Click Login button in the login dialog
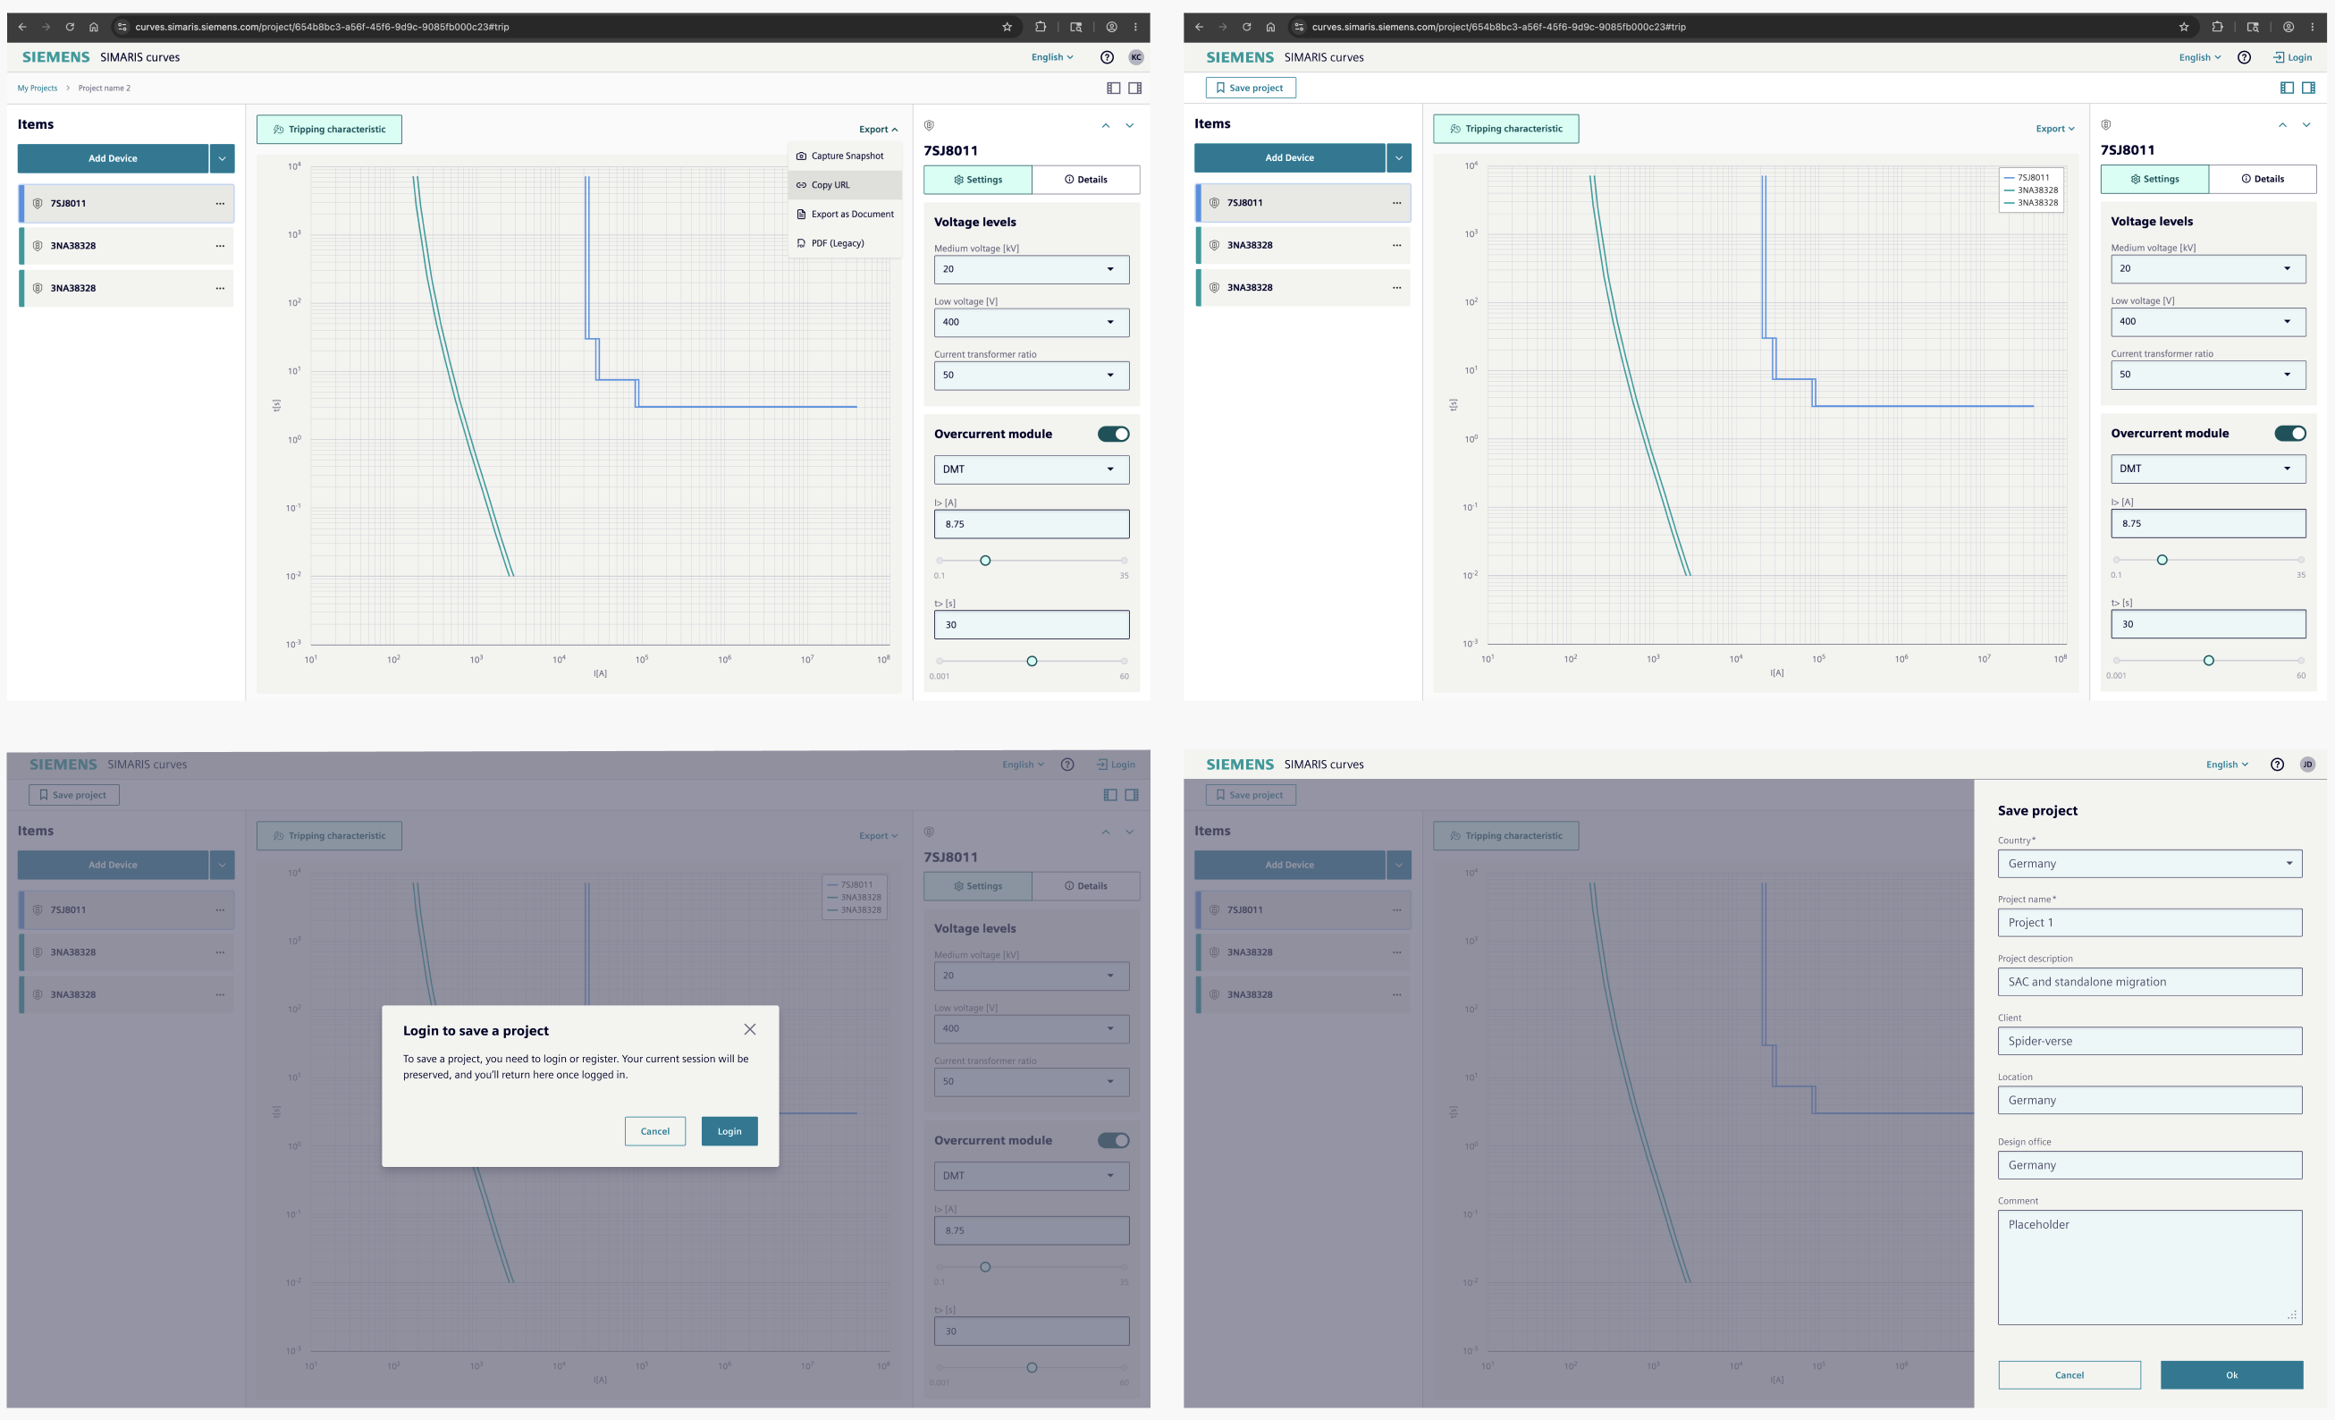 tap(729, 1131)
